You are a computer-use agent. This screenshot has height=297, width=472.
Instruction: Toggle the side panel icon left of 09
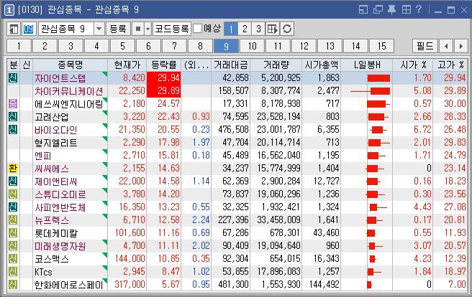[14, 29]
